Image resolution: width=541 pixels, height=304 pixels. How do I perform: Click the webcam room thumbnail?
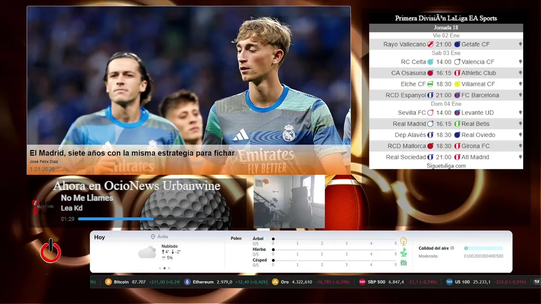point(289,202)
